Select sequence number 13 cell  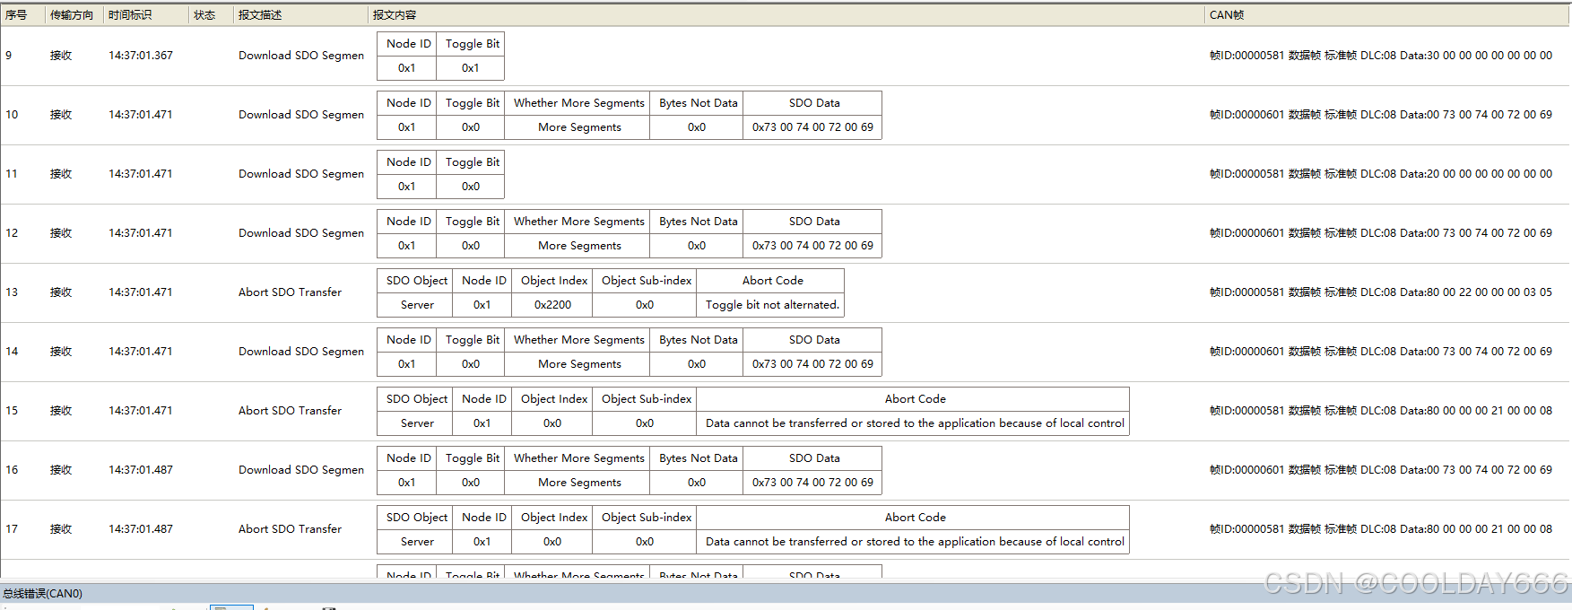click(x=12, y=292)
